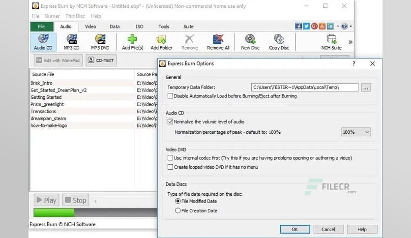The width and height of the screenshot is (411, 238).
Task: Share via the Twitter icon
Action: [306, 26]
